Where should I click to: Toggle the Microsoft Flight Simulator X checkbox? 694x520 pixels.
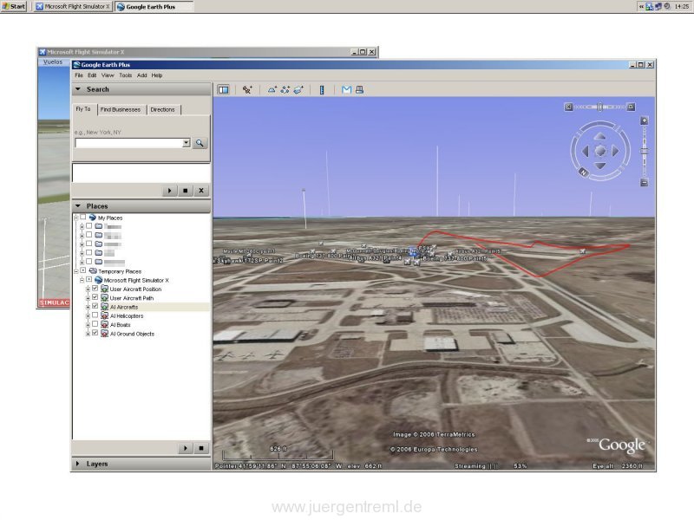pyautogui.click(x=89, y=279)
